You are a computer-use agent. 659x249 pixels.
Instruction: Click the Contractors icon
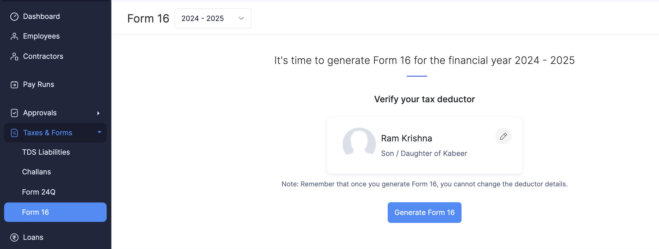click(x=14, y=56)
